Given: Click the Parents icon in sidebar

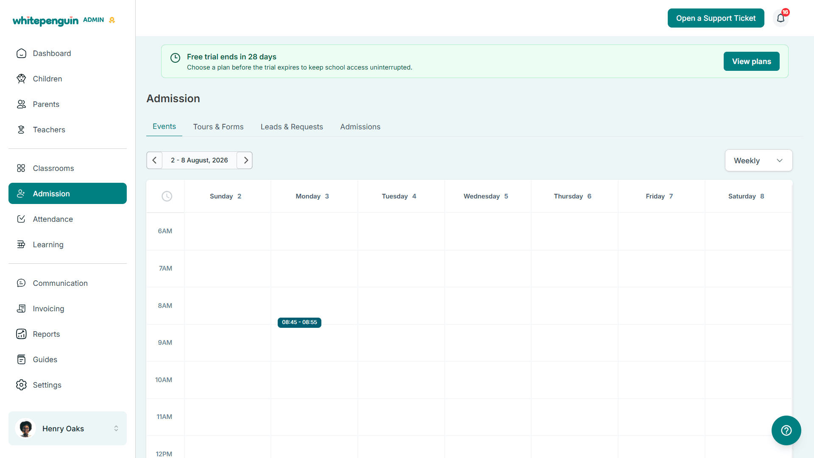Looking at the screenshot, I should point(21,104).
